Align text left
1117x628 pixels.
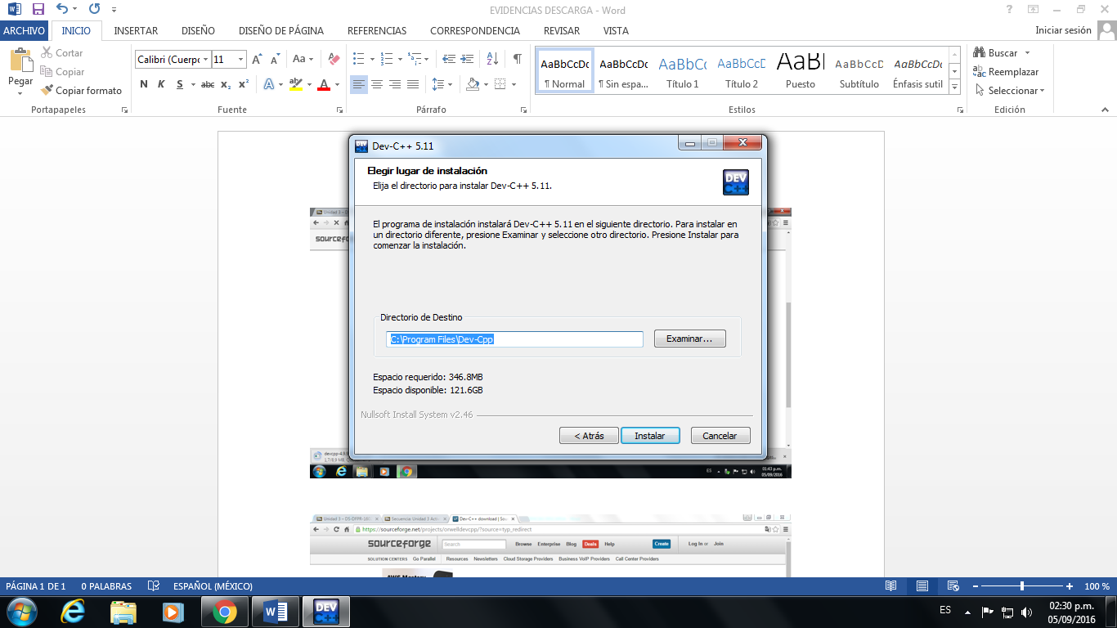[x=359, y=84]
